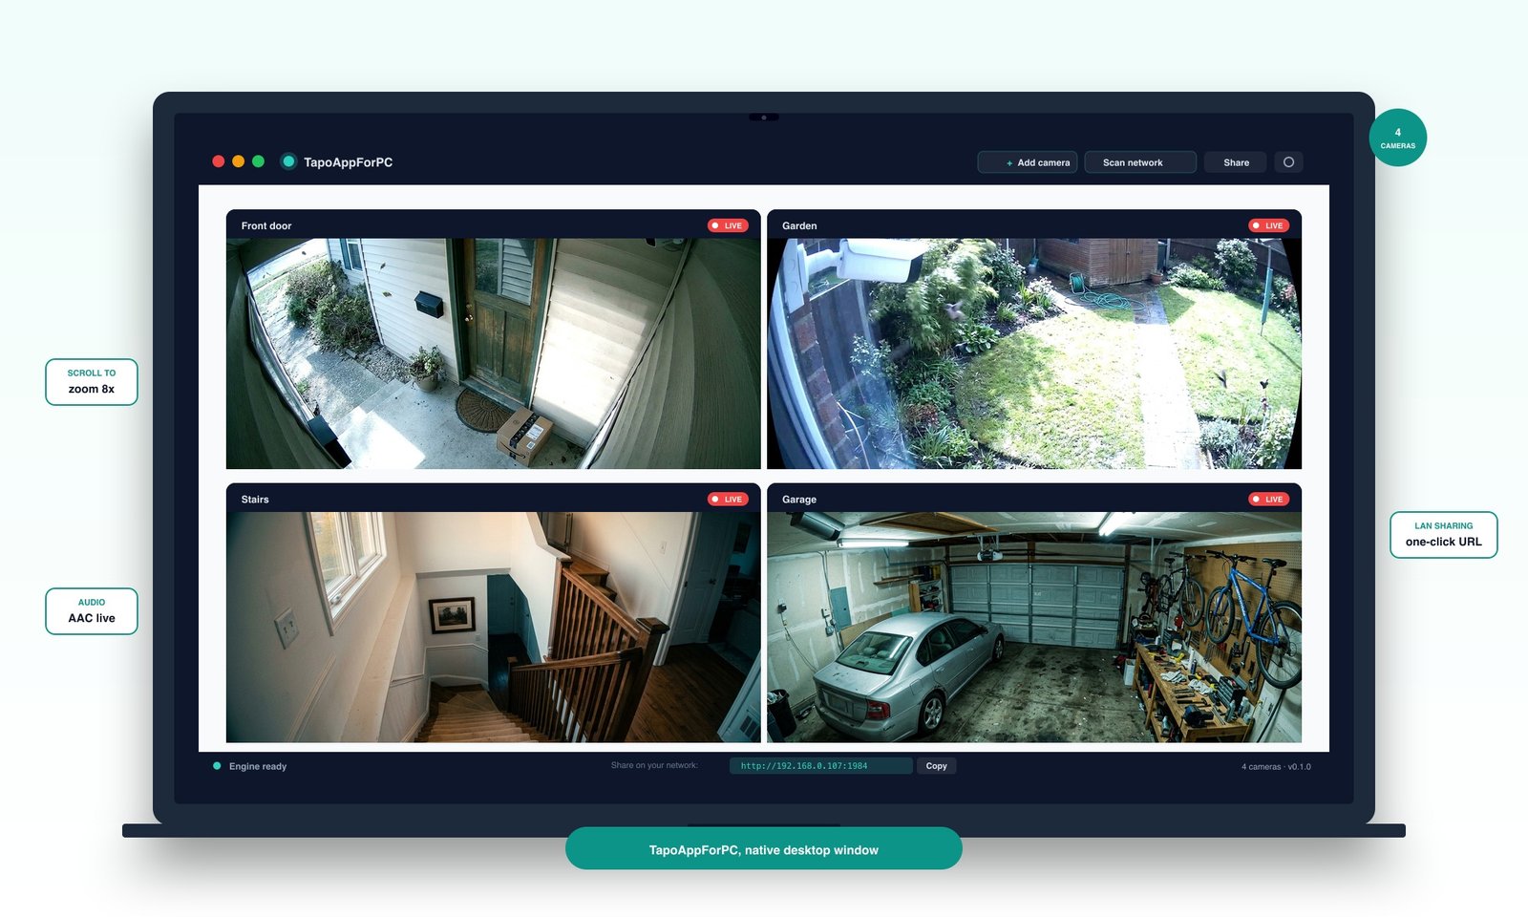Click LIVE badge on Garden
This screenshot has height=917, width=1528.
point(1269,225)
